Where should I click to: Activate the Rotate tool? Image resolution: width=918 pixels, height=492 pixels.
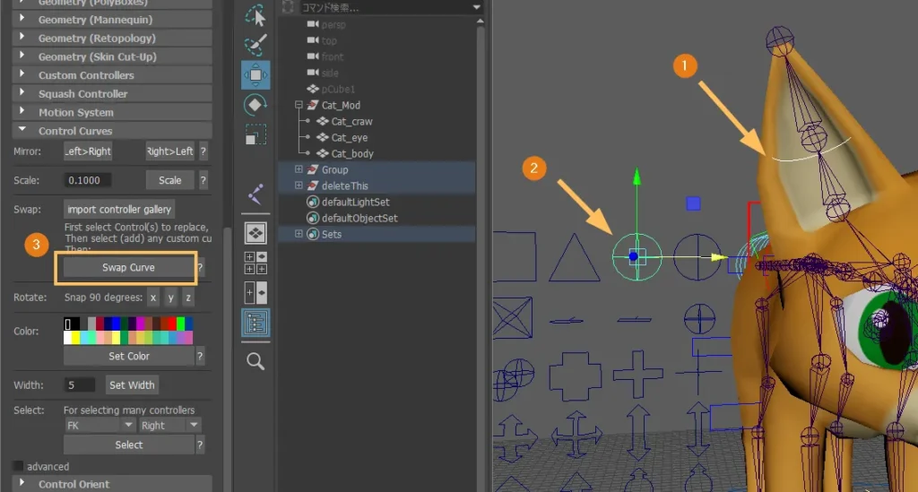pyautogui.click(x=255, y=105)
